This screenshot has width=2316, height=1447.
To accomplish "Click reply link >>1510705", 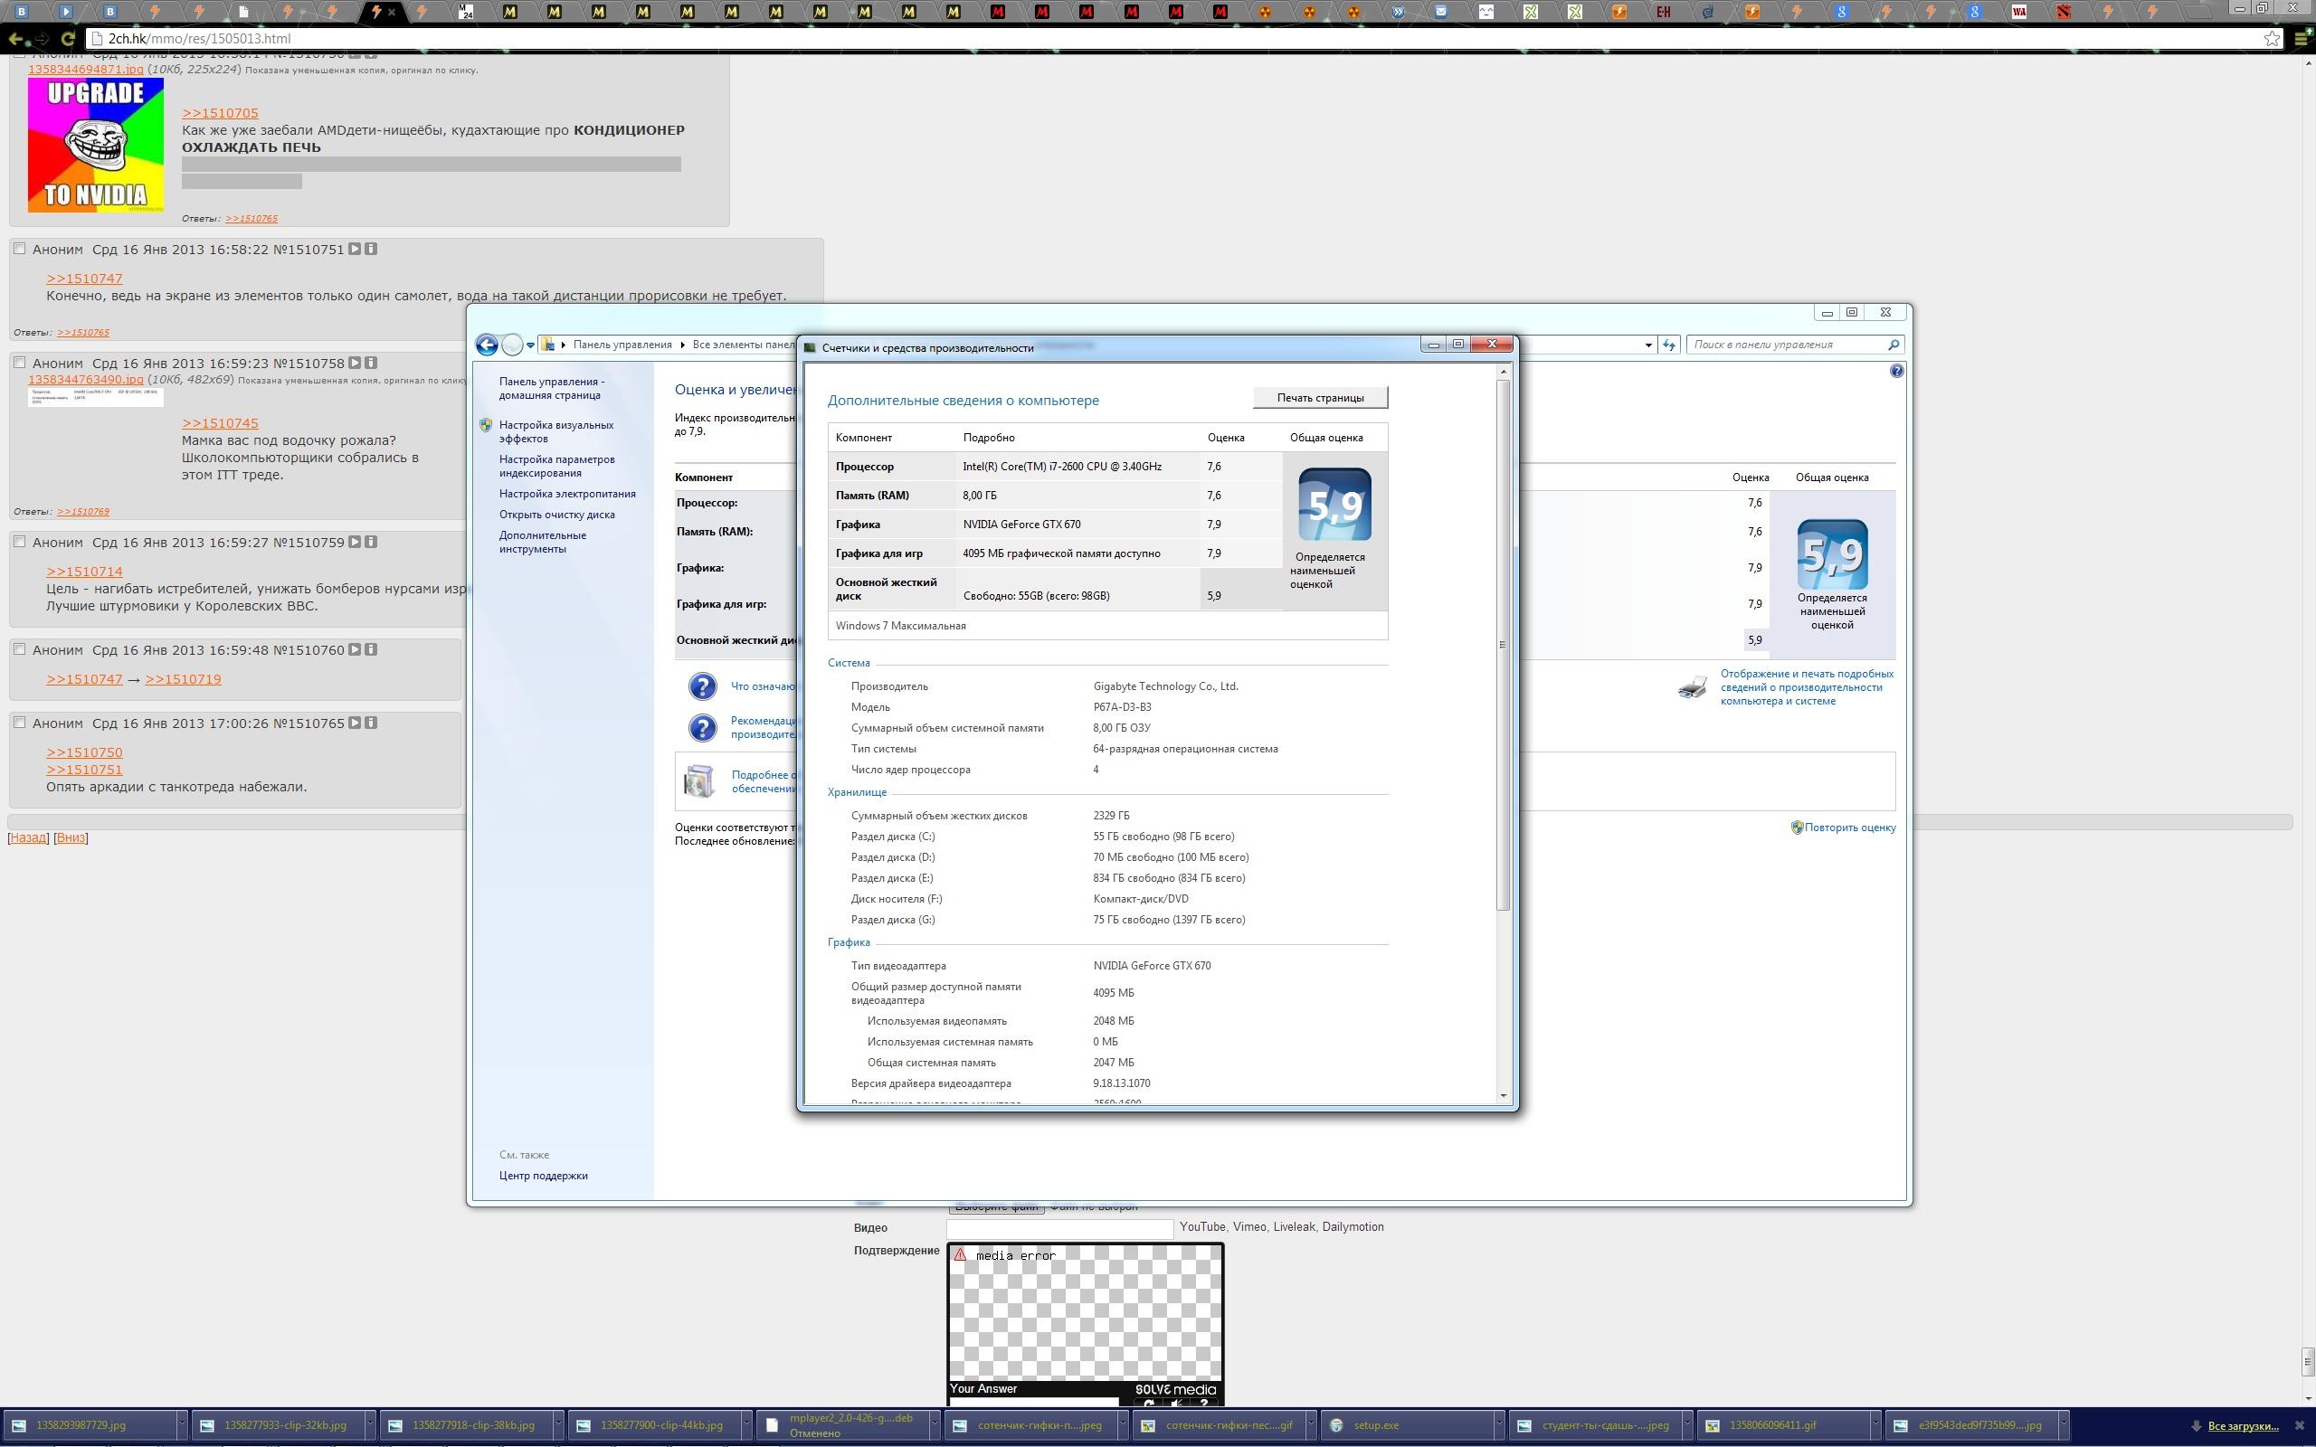I will tap(220, 113).
